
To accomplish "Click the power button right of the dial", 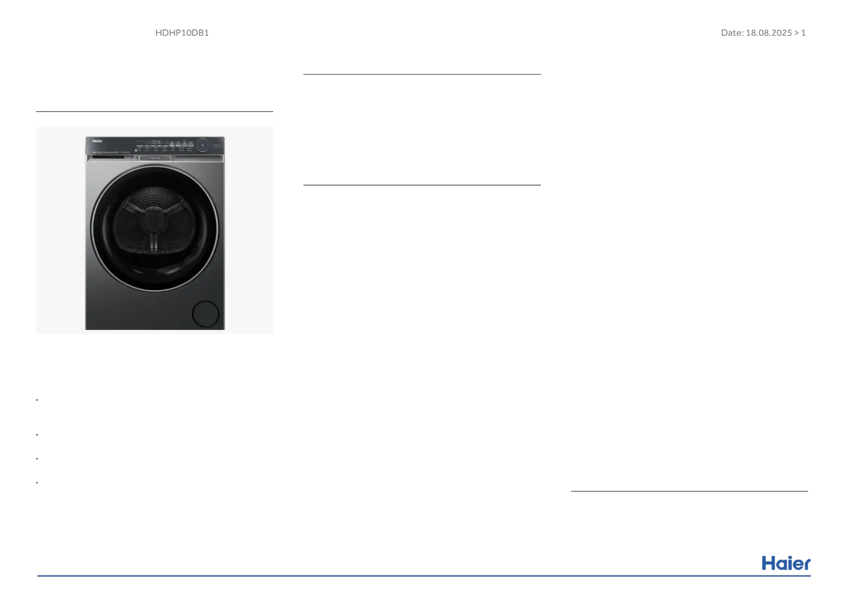I will 216,146.
